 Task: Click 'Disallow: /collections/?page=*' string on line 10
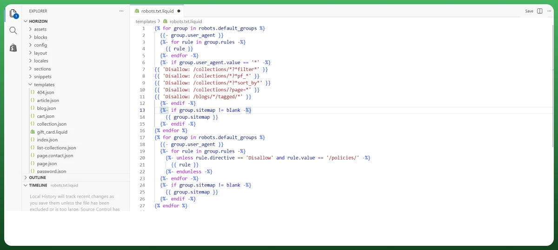tap(206, 90)
